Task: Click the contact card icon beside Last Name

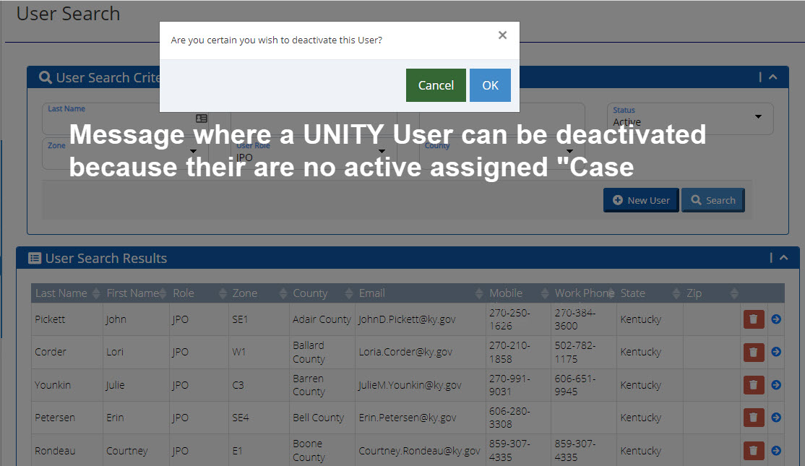Action: point(201,118)
